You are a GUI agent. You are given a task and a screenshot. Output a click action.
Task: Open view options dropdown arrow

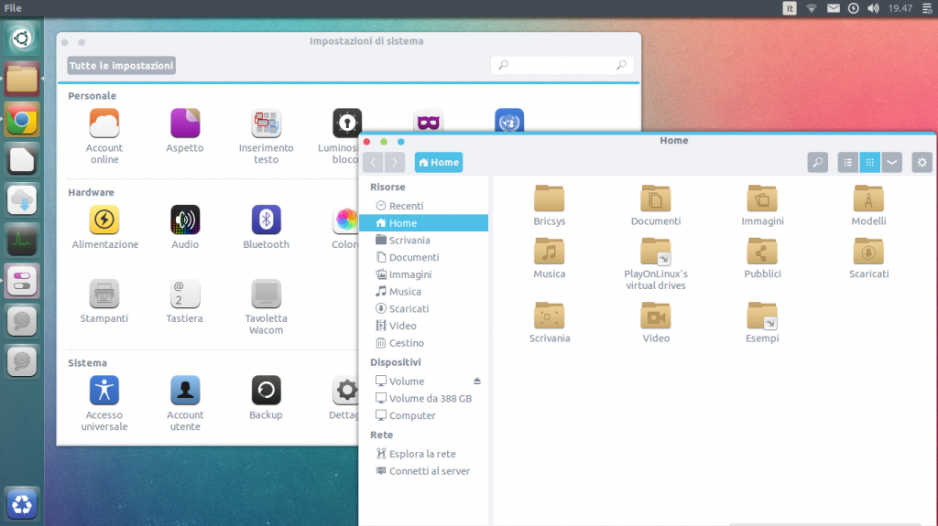[x=890, y=162]
